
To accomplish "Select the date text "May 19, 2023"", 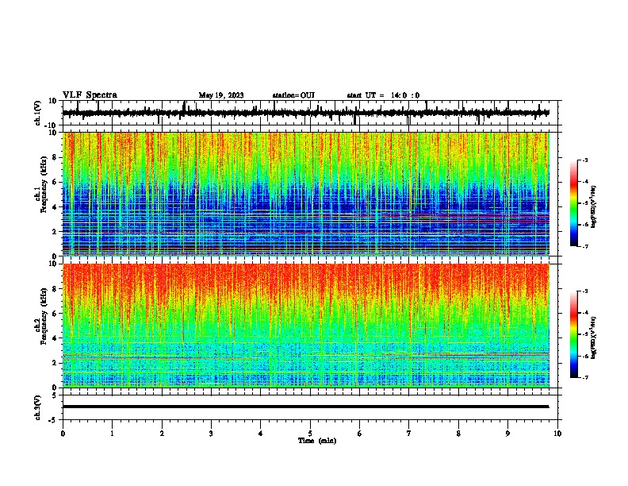I will click(x=221, y=95).
